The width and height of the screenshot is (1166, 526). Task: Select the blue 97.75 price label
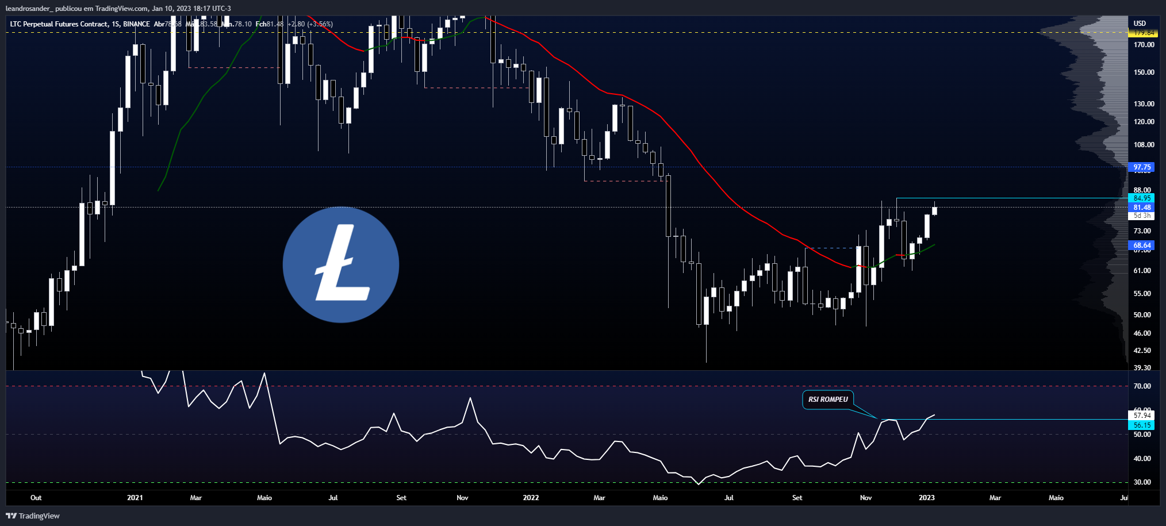click(1141, 167)
